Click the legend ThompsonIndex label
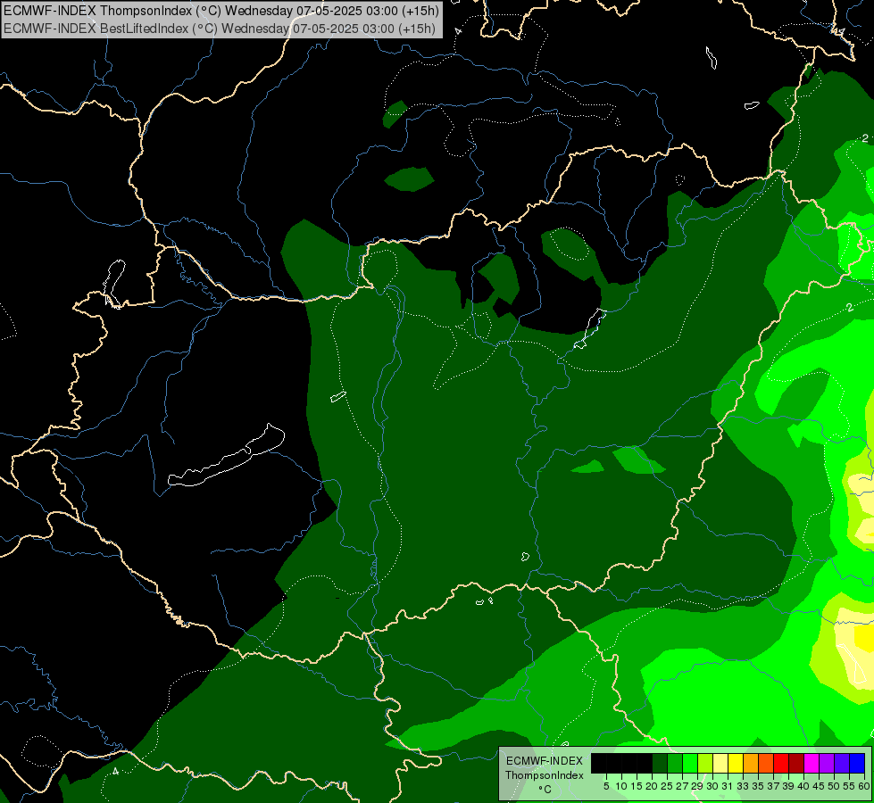874x803 pixels. 544,775
